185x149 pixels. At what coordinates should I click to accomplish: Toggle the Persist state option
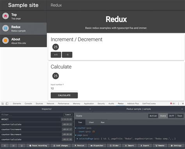pyautogui.click(x=79, y=145)
